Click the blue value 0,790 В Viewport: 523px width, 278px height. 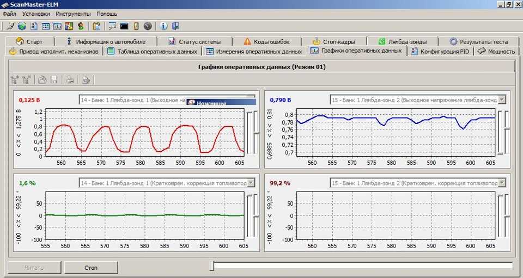tap(280, 100)
